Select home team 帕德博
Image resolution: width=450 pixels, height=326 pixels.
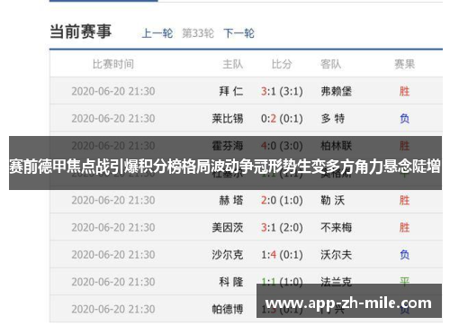point(228,309)
